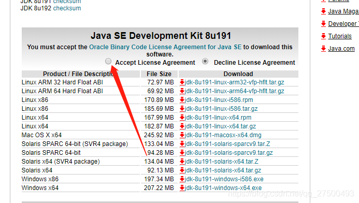Click download arrow icon beside solaris-sparcv9.tar.gz

[182, 153]
